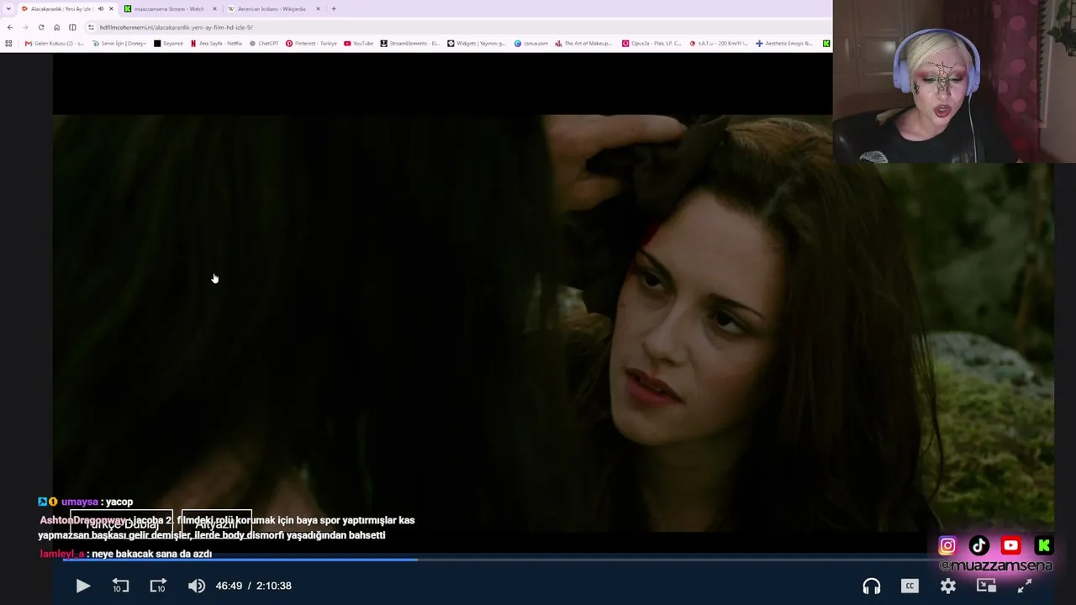Skip forward 10 seconds
The height and width of the screenshot is (605, 1076).
(158, 586)
